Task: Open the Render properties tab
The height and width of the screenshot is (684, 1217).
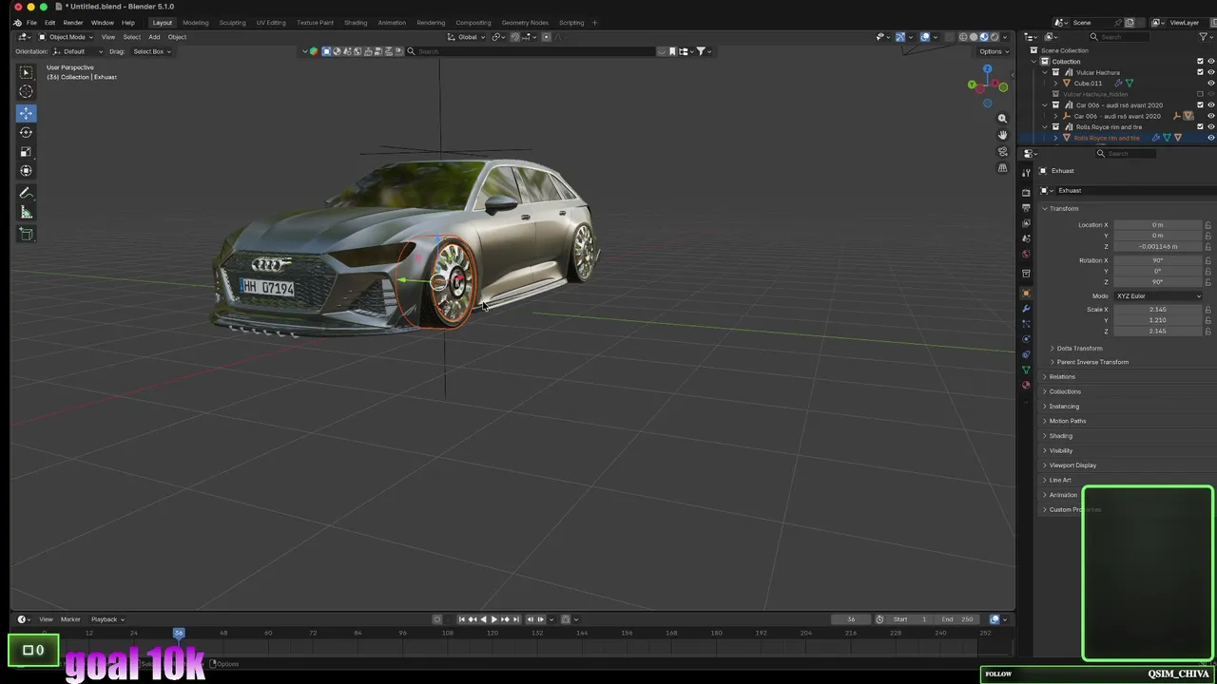Action: 1026,193
